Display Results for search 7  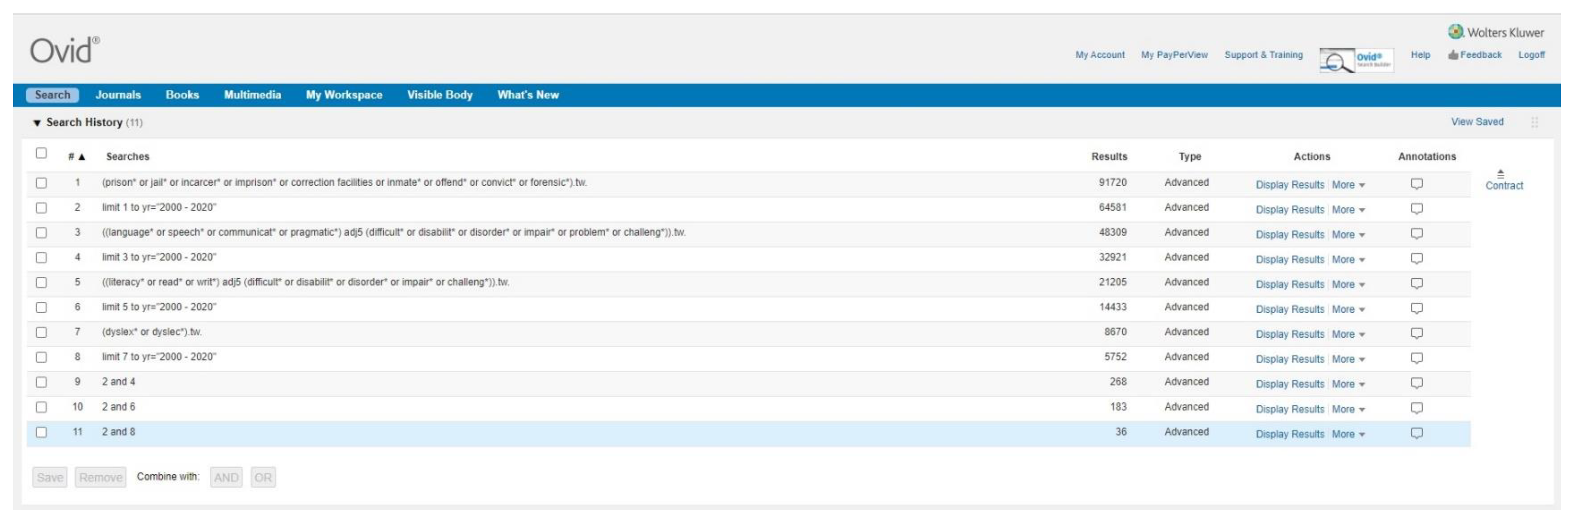pos(1289,334)
